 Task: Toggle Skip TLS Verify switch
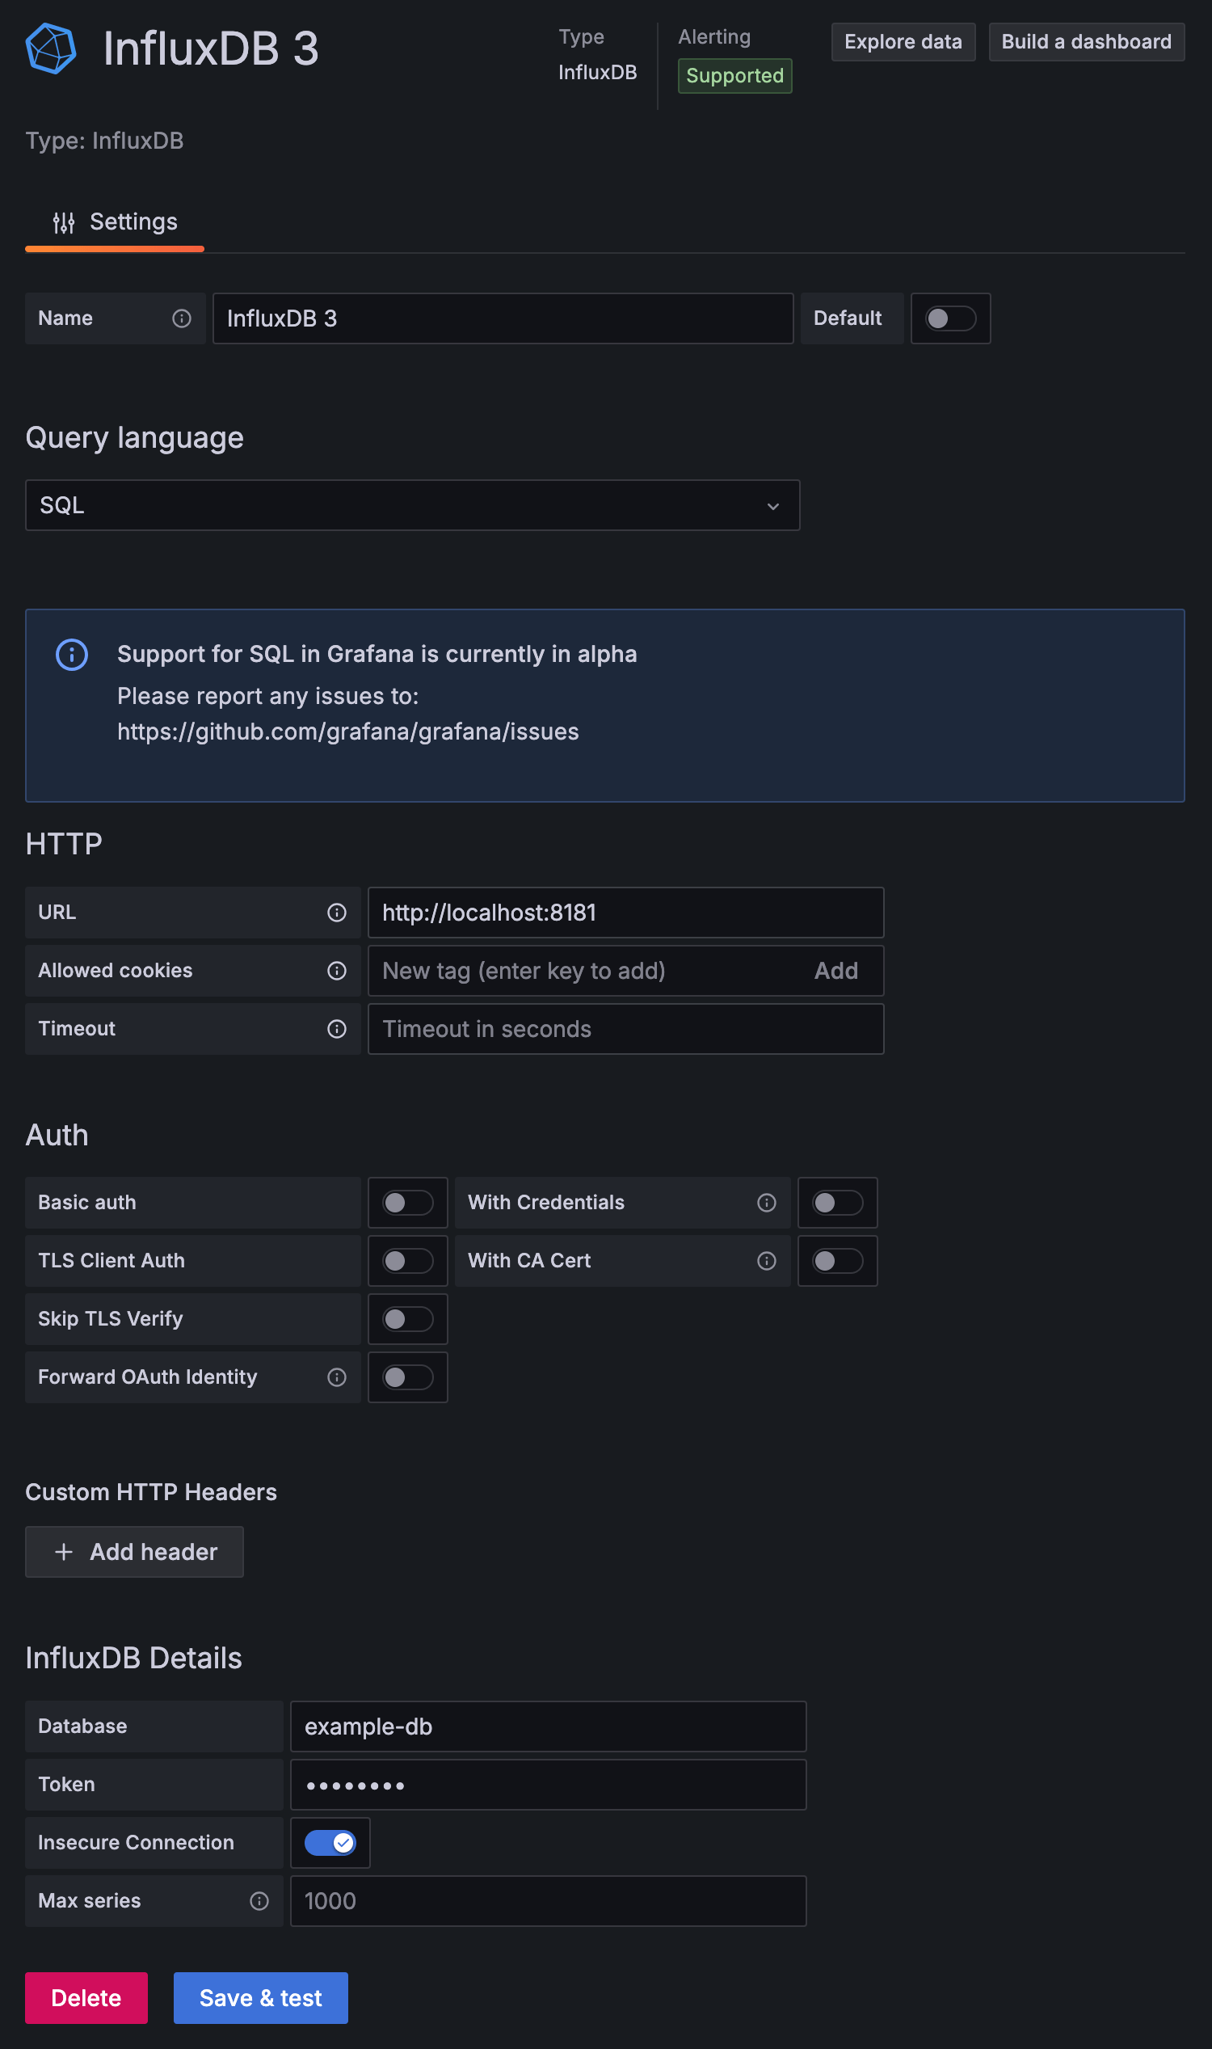407,1319
